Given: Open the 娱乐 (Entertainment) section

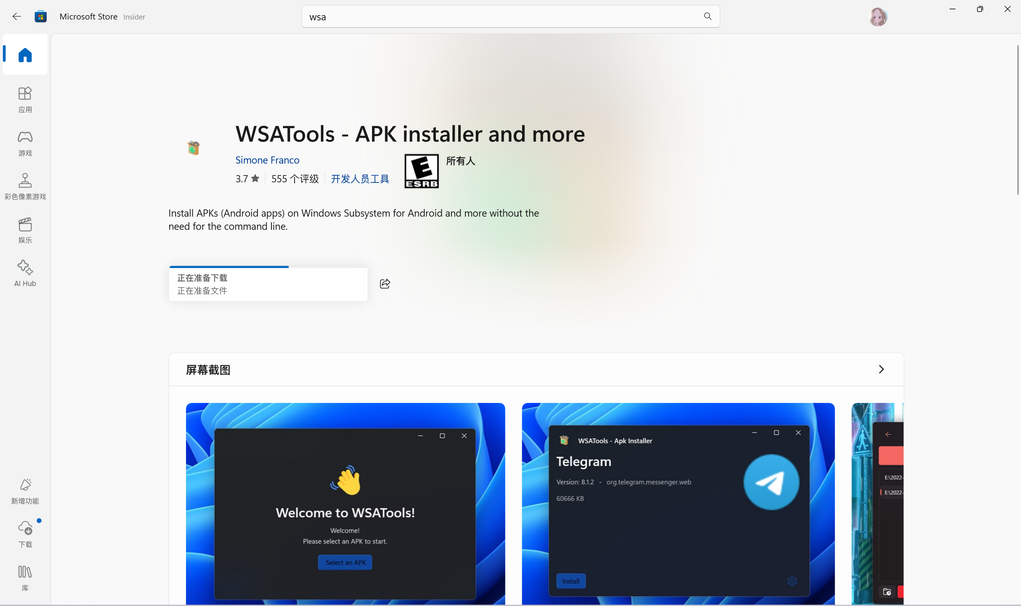Looking at the screenshot, I should 25,230.
